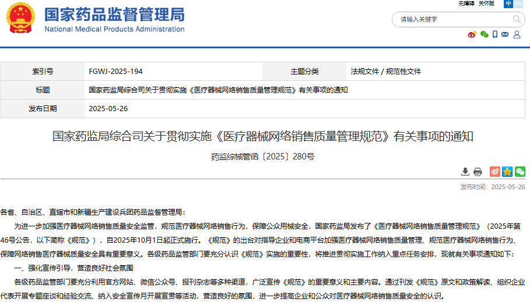Share article to WeChat (green share button)
Viewport: 530px width, 302px height.
click(x=520, y=172)
